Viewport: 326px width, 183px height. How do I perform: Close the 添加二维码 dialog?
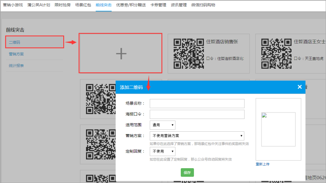pyautogui.click(x=299, y=87)
